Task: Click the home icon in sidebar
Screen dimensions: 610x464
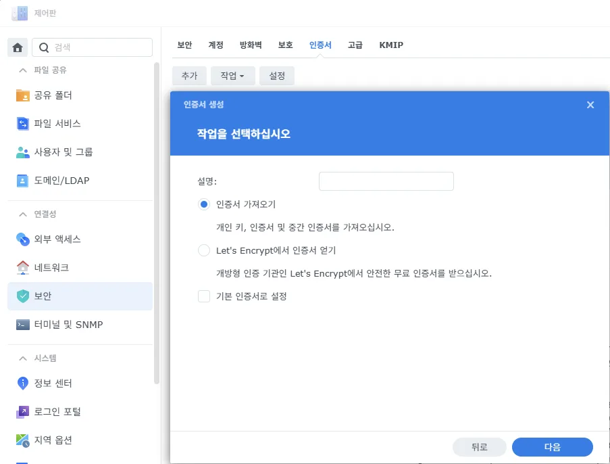Action: coord(18,47)
